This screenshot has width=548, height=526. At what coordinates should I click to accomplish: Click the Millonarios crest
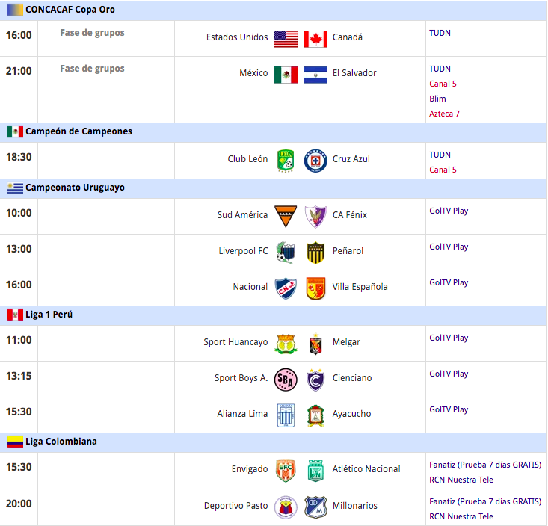click(315, 507)
